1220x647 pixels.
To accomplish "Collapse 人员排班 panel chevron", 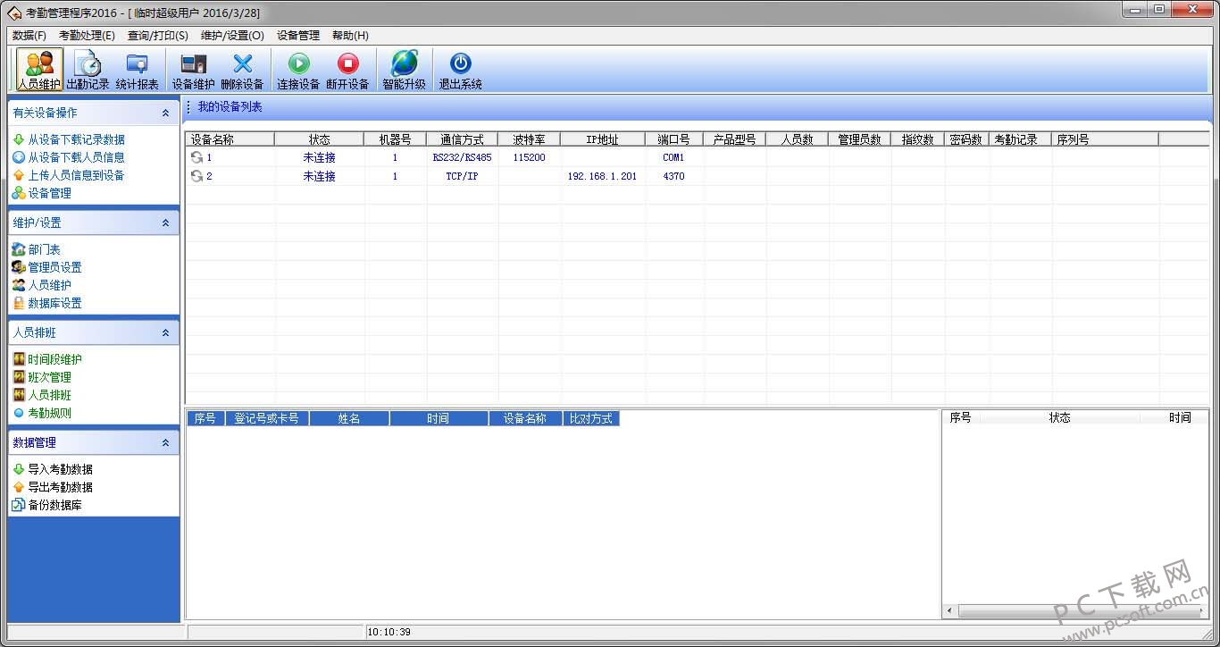I will tap(165, 332).
